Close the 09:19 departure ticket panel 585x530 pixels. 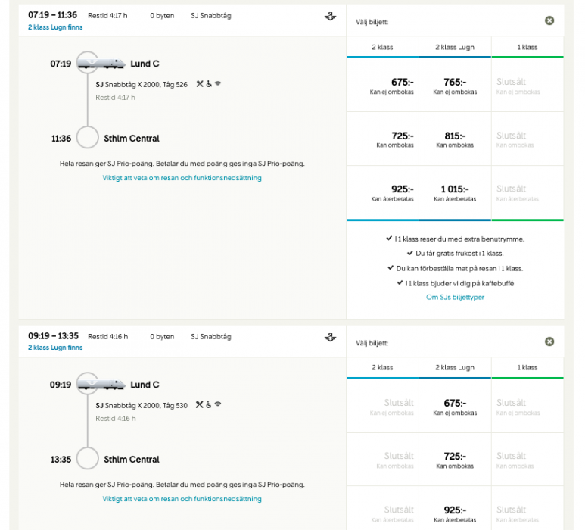549,341
